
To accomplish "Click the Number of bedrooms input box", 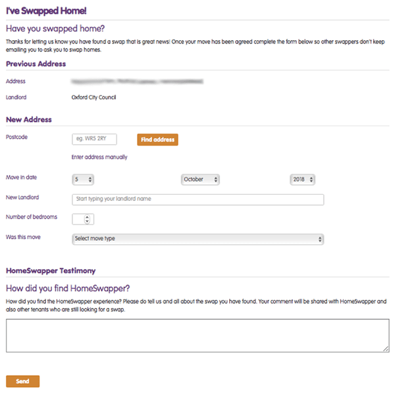I will [83, 219].
